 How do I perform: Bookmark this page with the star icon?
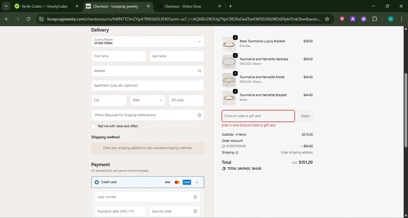pyautogui.click(x=327, y=19)
